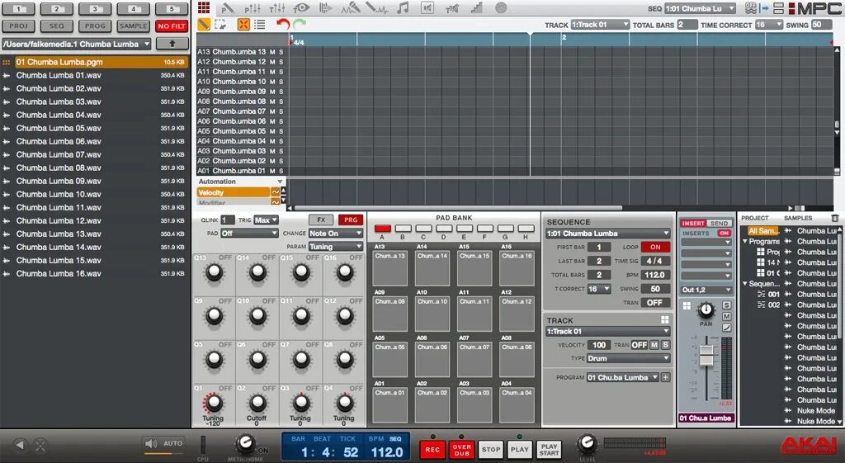845x463 pixels.
Task: Select the marquee selection tool
Action: (x=220, y=24)
